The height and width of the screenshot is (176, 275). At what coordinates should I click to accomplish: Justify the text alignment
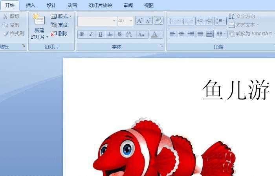pyautogui.click(x=200, y=34)
